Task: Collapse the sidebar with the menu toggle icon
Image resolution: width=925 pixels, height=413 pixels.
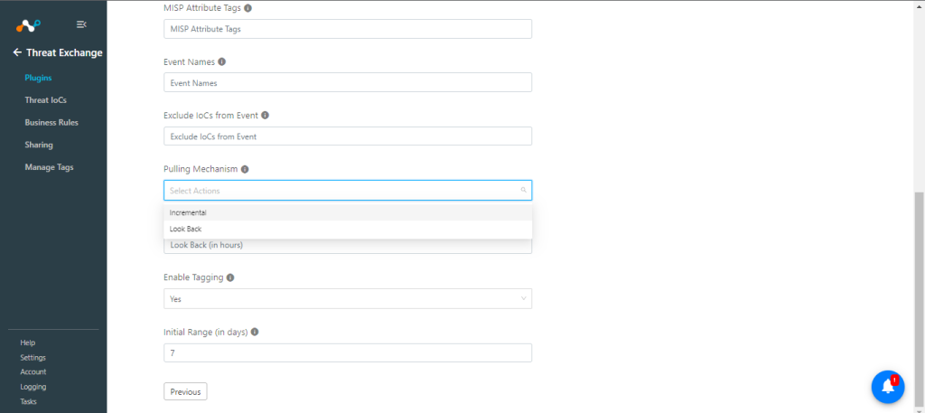Action: (x=82, y=24)
